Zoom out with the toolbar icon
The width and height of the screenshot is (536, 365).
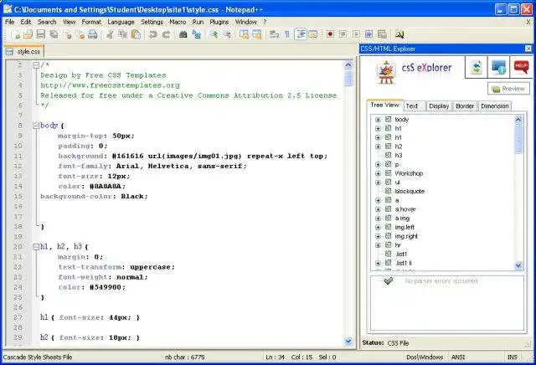(x=227, y=34)
